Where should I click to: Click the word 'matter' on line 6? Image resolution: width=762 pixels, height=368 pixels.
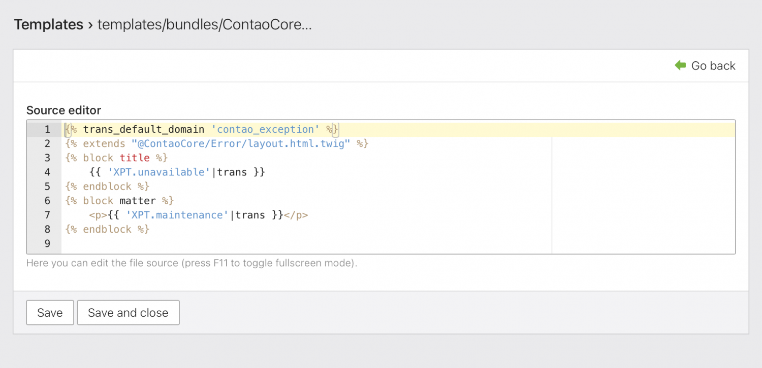click(138, 201)
